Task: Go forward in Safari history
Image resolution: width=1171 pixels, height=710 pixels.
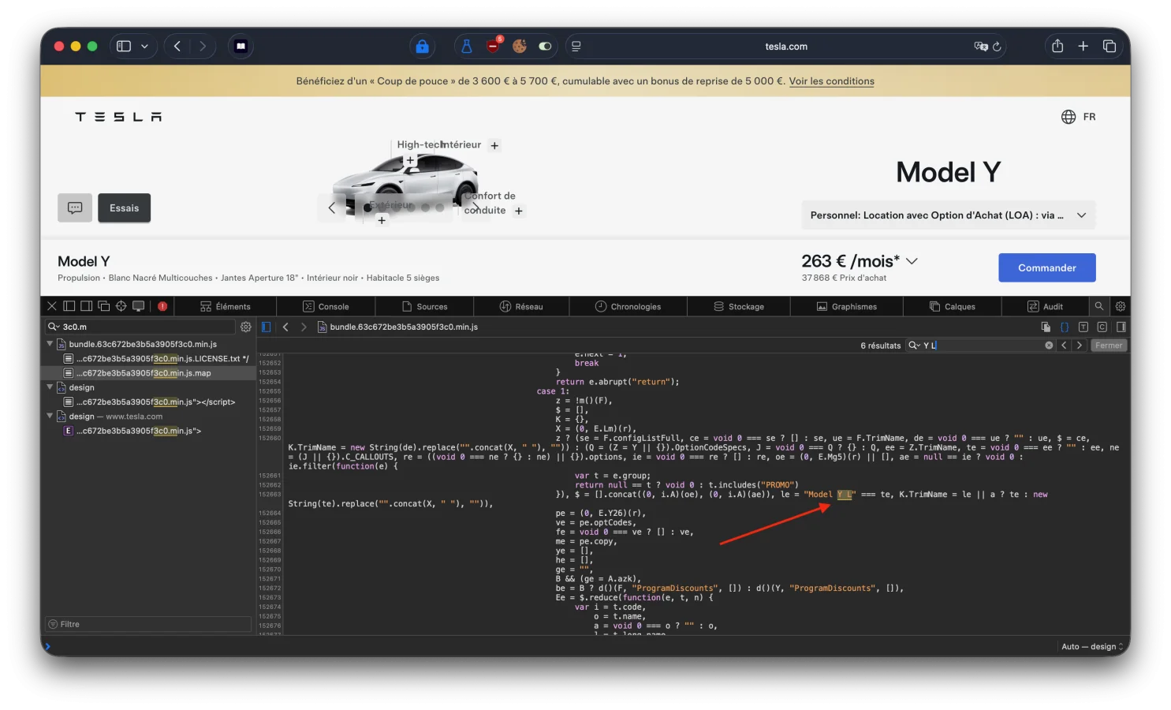Action: 203,47
